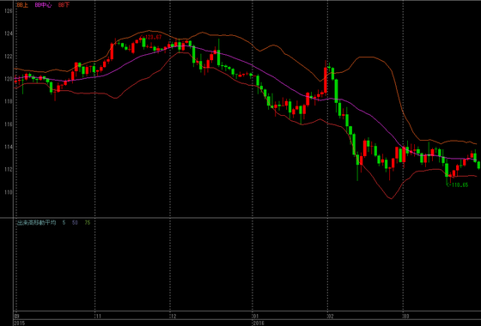
Task: Click the 2015 year label
Action: (19, 323)
